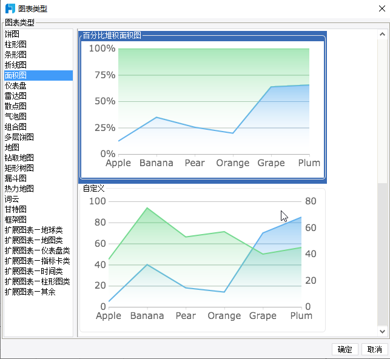Select 框架图 list entry
Screen dimensions: 390x359
coord(39,220)
